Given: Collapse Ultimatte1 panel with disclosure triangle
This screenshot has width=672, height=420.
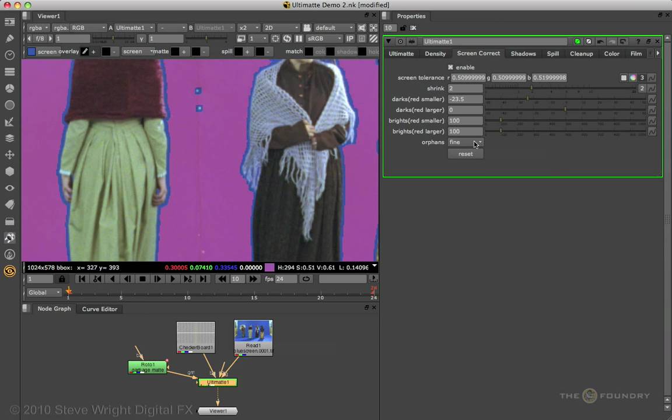Looking at the screenshot, I should pyautogui.click(x=388, y=41).
